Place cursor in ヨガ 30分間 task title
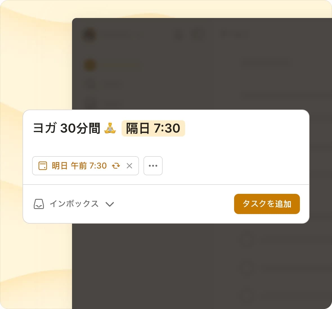This screenshot has width=332, height=309. click(66, 128)
